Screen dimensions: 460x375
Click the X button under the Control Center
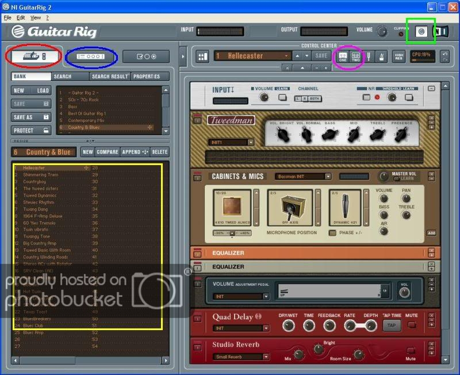(287, 68)
